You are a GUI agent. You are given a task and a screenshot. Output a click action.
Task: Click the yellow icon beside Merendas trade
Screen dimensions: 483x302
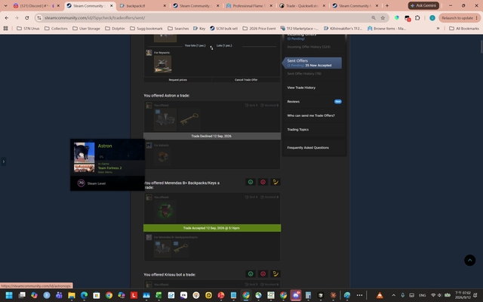coord(275,182)
